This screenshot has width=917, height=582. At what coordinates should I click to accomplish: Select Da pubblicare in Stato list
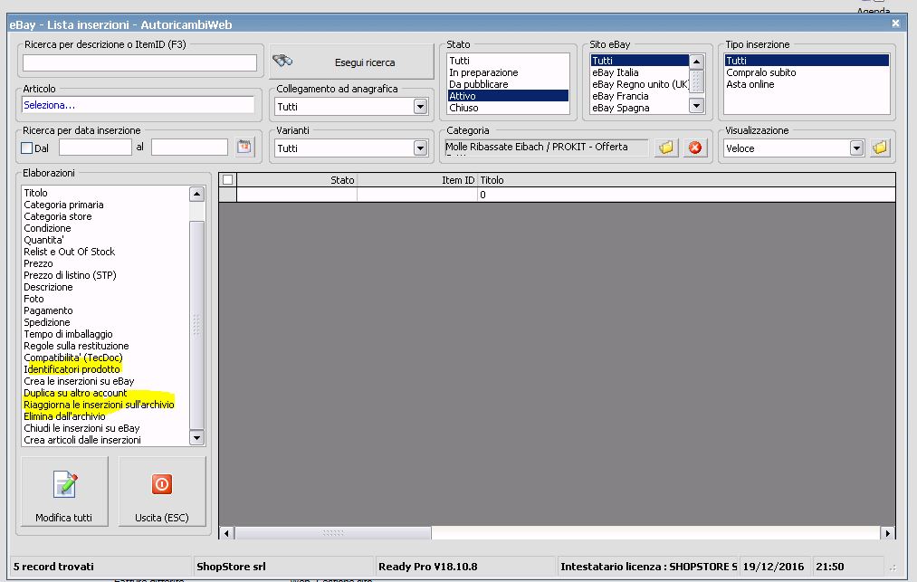pyautogui.click(x=508, y=84)
